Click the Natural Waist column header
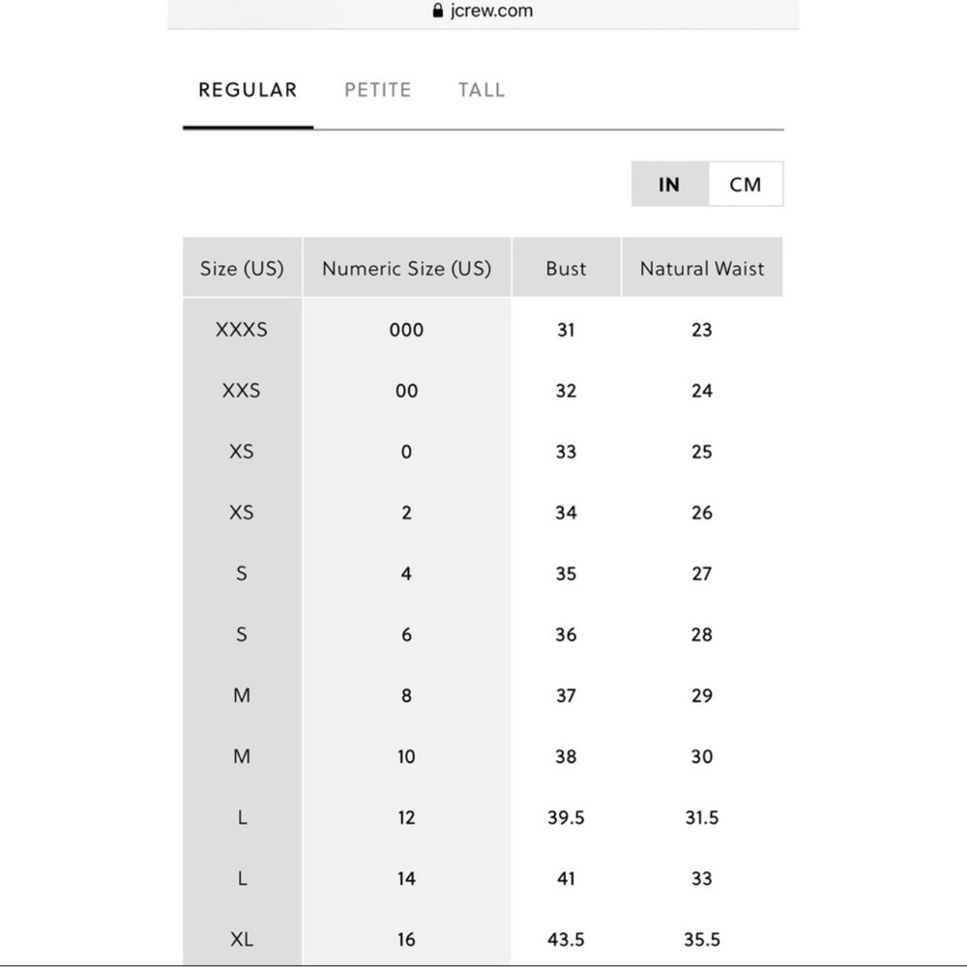 pyautogui.click(x=702, y=268)
